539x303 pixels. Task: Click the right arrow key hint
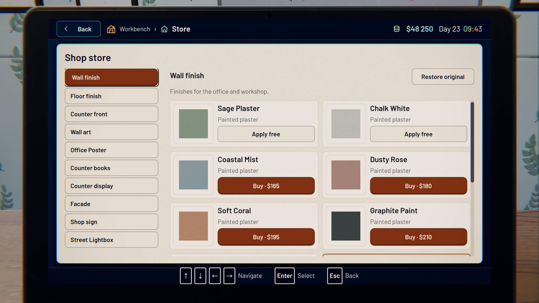229,276
